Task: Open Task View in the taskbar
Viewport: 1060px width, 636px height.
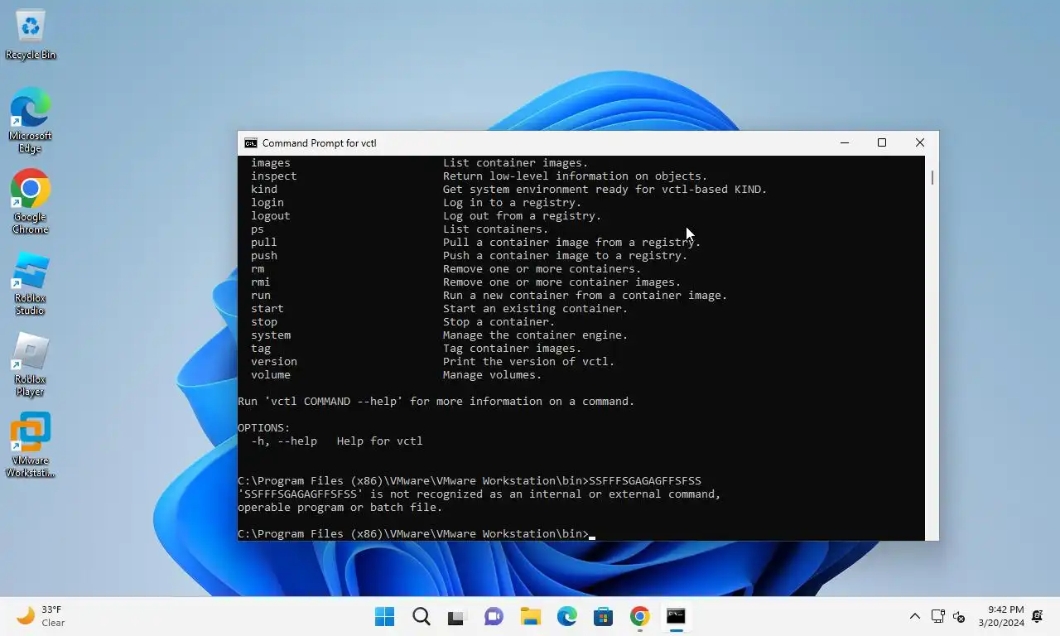Action: click(457, 616)
